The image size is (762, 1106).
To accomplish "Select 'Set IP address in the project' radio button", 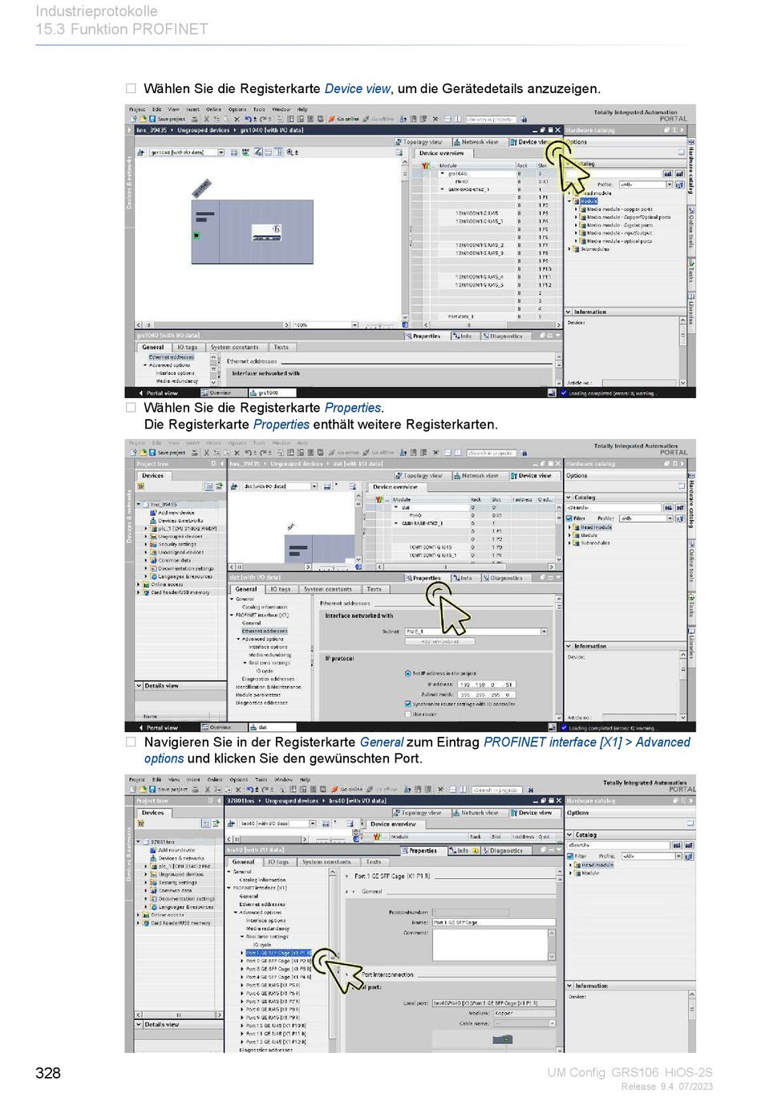I will tap(407, 673).
